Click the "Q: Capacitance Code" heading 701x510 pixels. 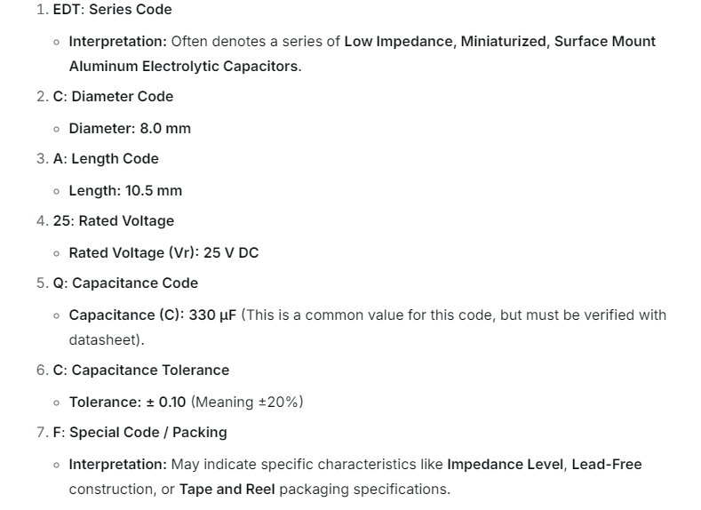125,283
